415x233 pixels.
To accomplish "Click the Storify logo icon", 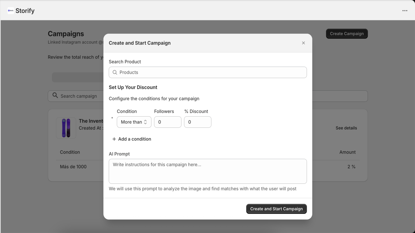I will (11, 10).
